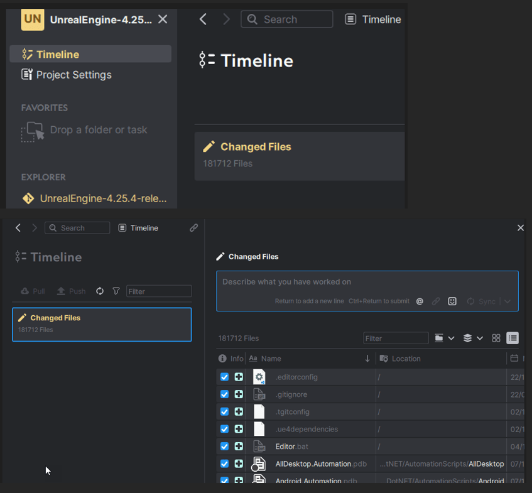This screenshot has height=493, width=532.
Task: Click the Push button
Action: coord(71,291)
